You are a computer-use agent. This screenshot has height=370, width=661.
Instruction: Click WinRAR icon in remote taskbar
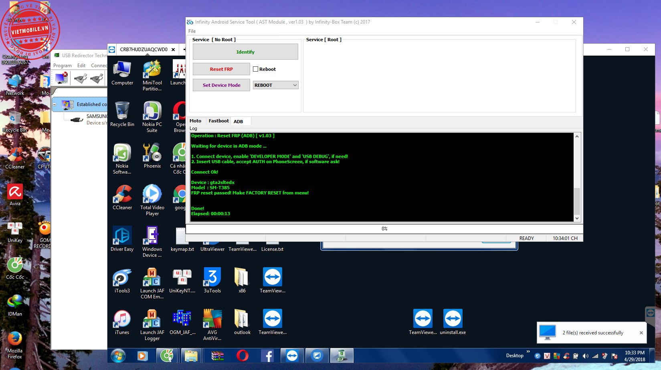(218, 356)
